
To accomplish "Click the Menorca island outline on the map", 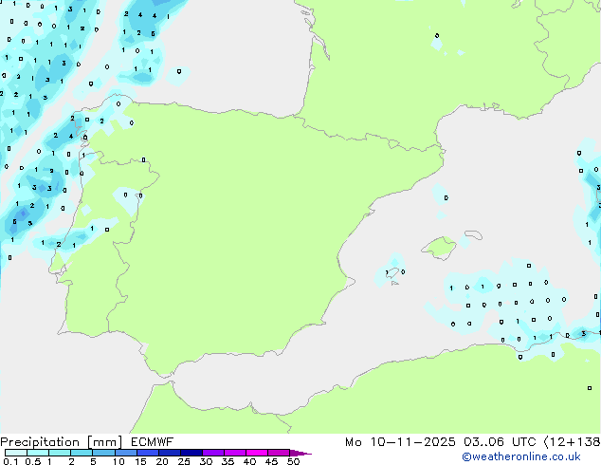I will (473, 234).
